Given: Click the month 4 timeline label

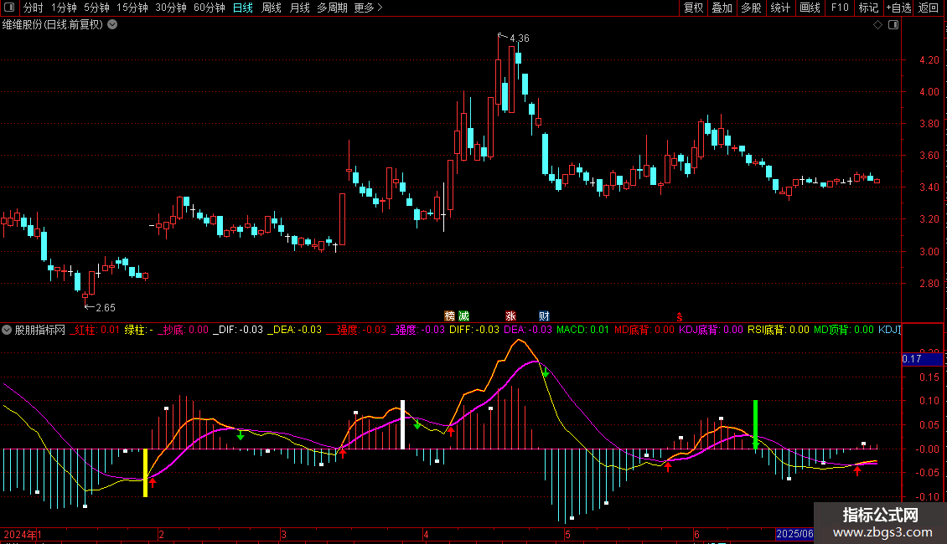Looking at the screenshot, I should point(426,534).
